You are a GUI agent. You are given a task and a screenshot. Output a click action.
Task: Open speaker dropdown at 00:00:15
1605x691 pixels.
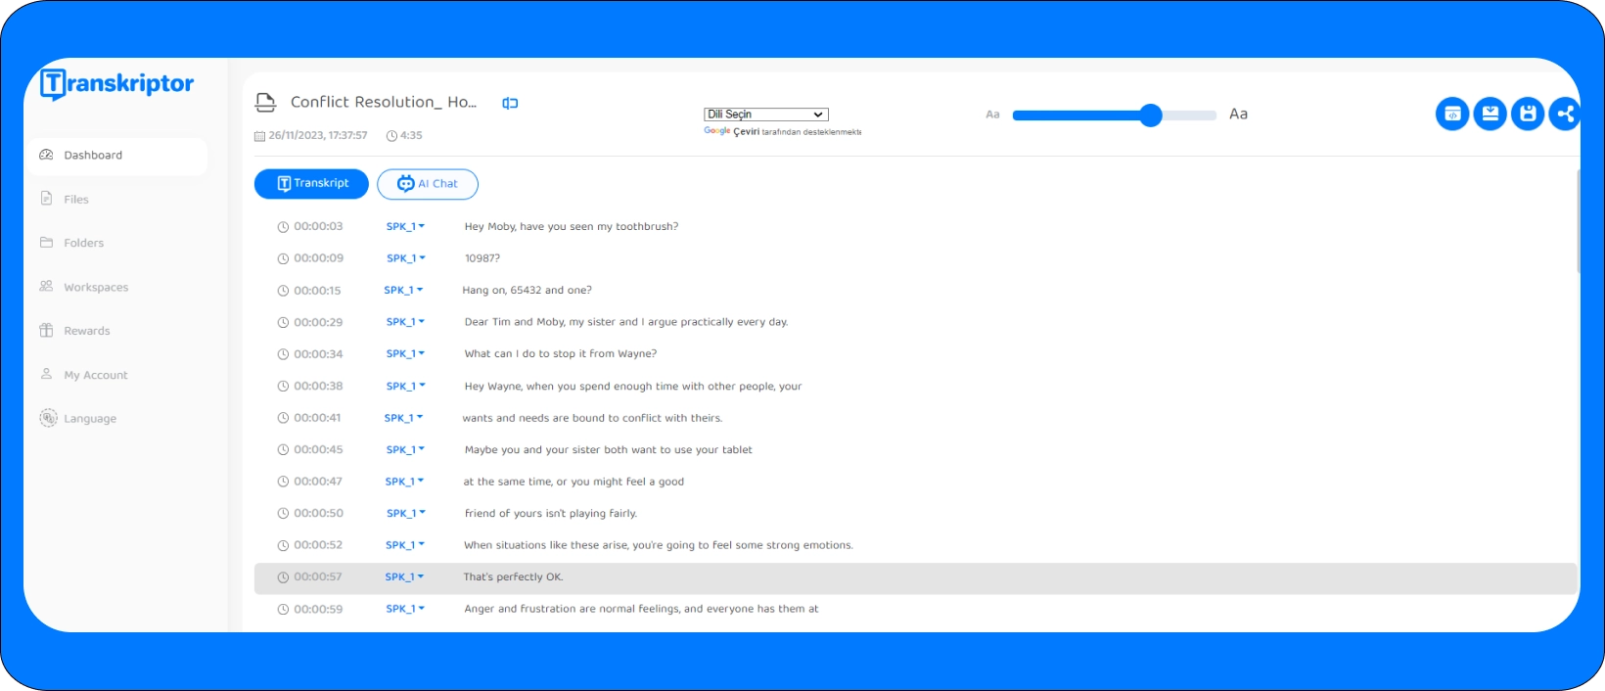coord(403,290)
